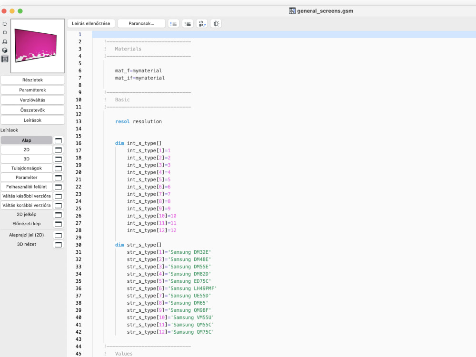The width and height of the screenshot is (476, 357).
Task: Click the 'mat_if=mymaterial' code line
Action: click(x=140, y=78)
